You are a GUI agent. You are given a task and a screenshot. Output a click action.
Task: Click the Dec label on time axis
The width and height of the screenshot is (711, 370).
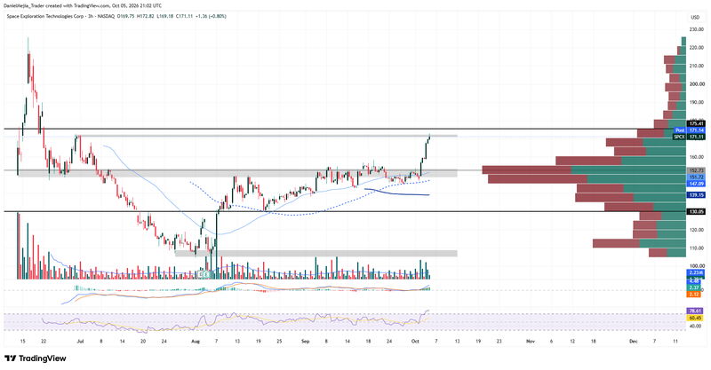(x=634, y=342)
